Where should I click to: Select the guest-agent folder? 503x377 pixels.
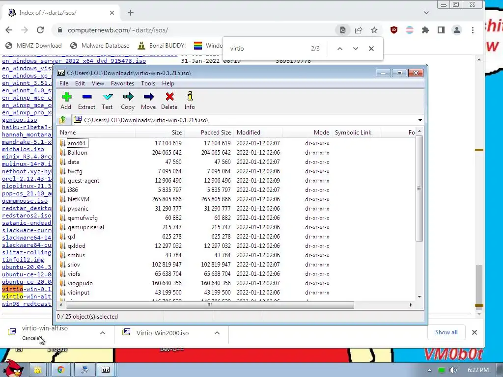84,181
